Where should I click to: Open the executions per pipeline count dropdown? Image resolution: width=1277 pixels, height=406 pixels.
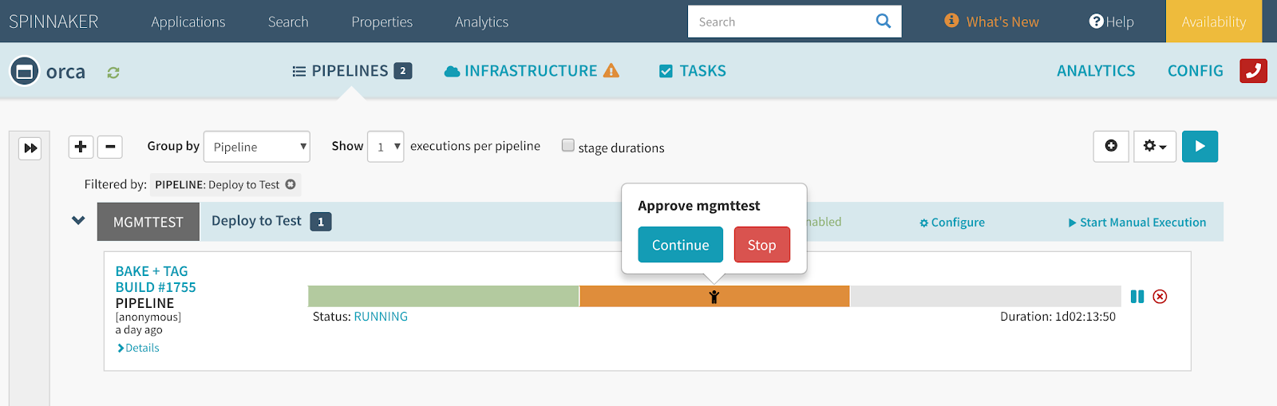[385, 147]
